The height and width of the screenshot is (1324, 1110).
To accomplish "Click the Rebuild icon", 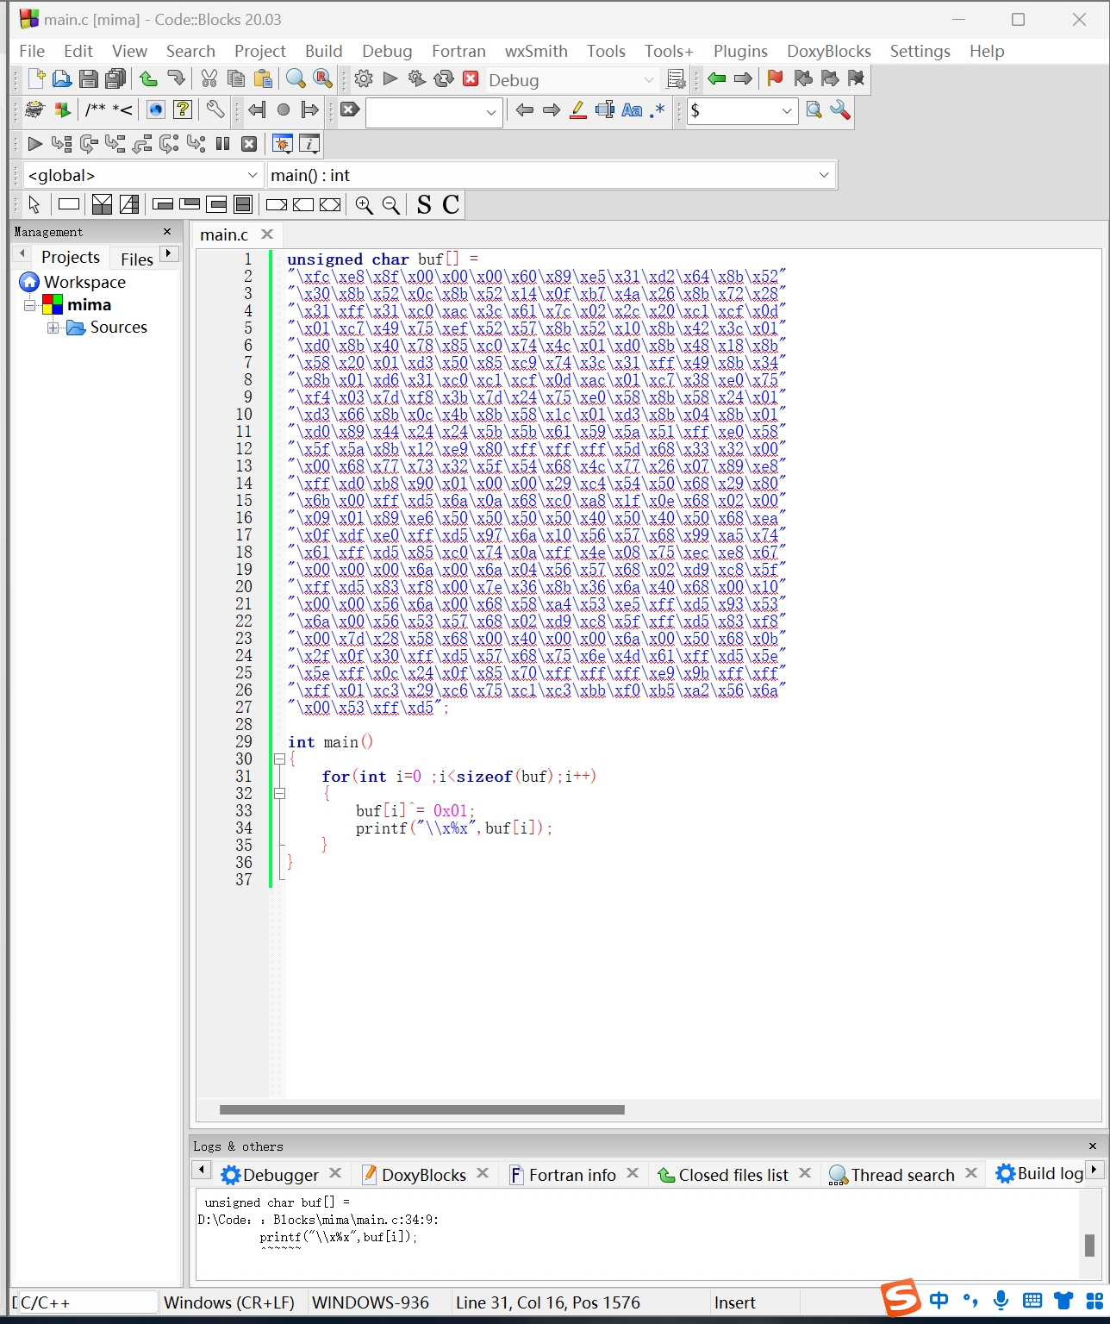I will tap(444, 79).
